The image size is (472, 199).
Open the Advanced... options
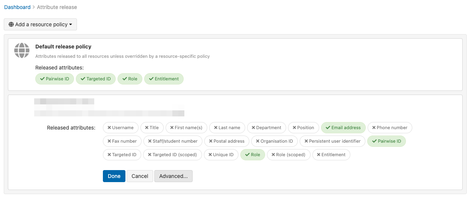(173, 176)
